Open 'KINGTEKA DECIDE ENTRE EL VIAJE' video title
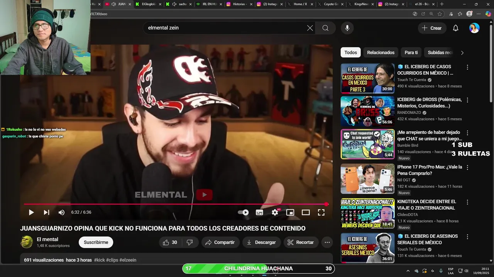 pos(426,205)
